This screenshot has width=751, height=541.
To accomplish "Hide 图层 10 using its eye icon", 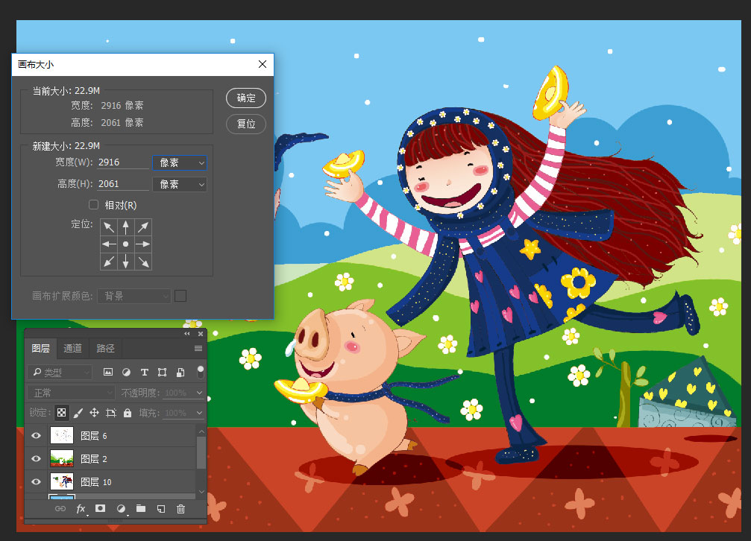I will pos(37,481).
